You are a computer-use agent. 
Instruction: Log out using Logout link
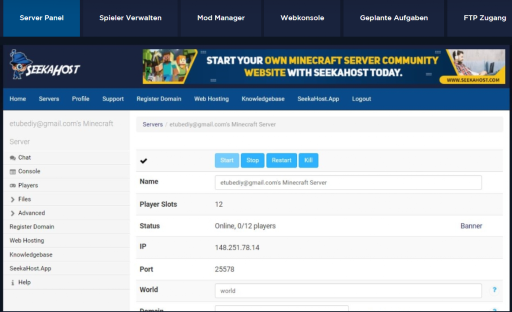361,99
